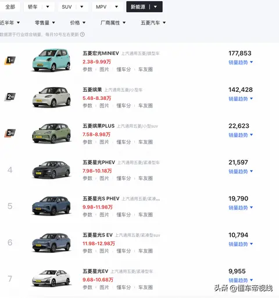This screenshot has width=279, height=298.
Task: Expand 销量趋势 for 21,597 sales row
Action: tap(241, 171)
